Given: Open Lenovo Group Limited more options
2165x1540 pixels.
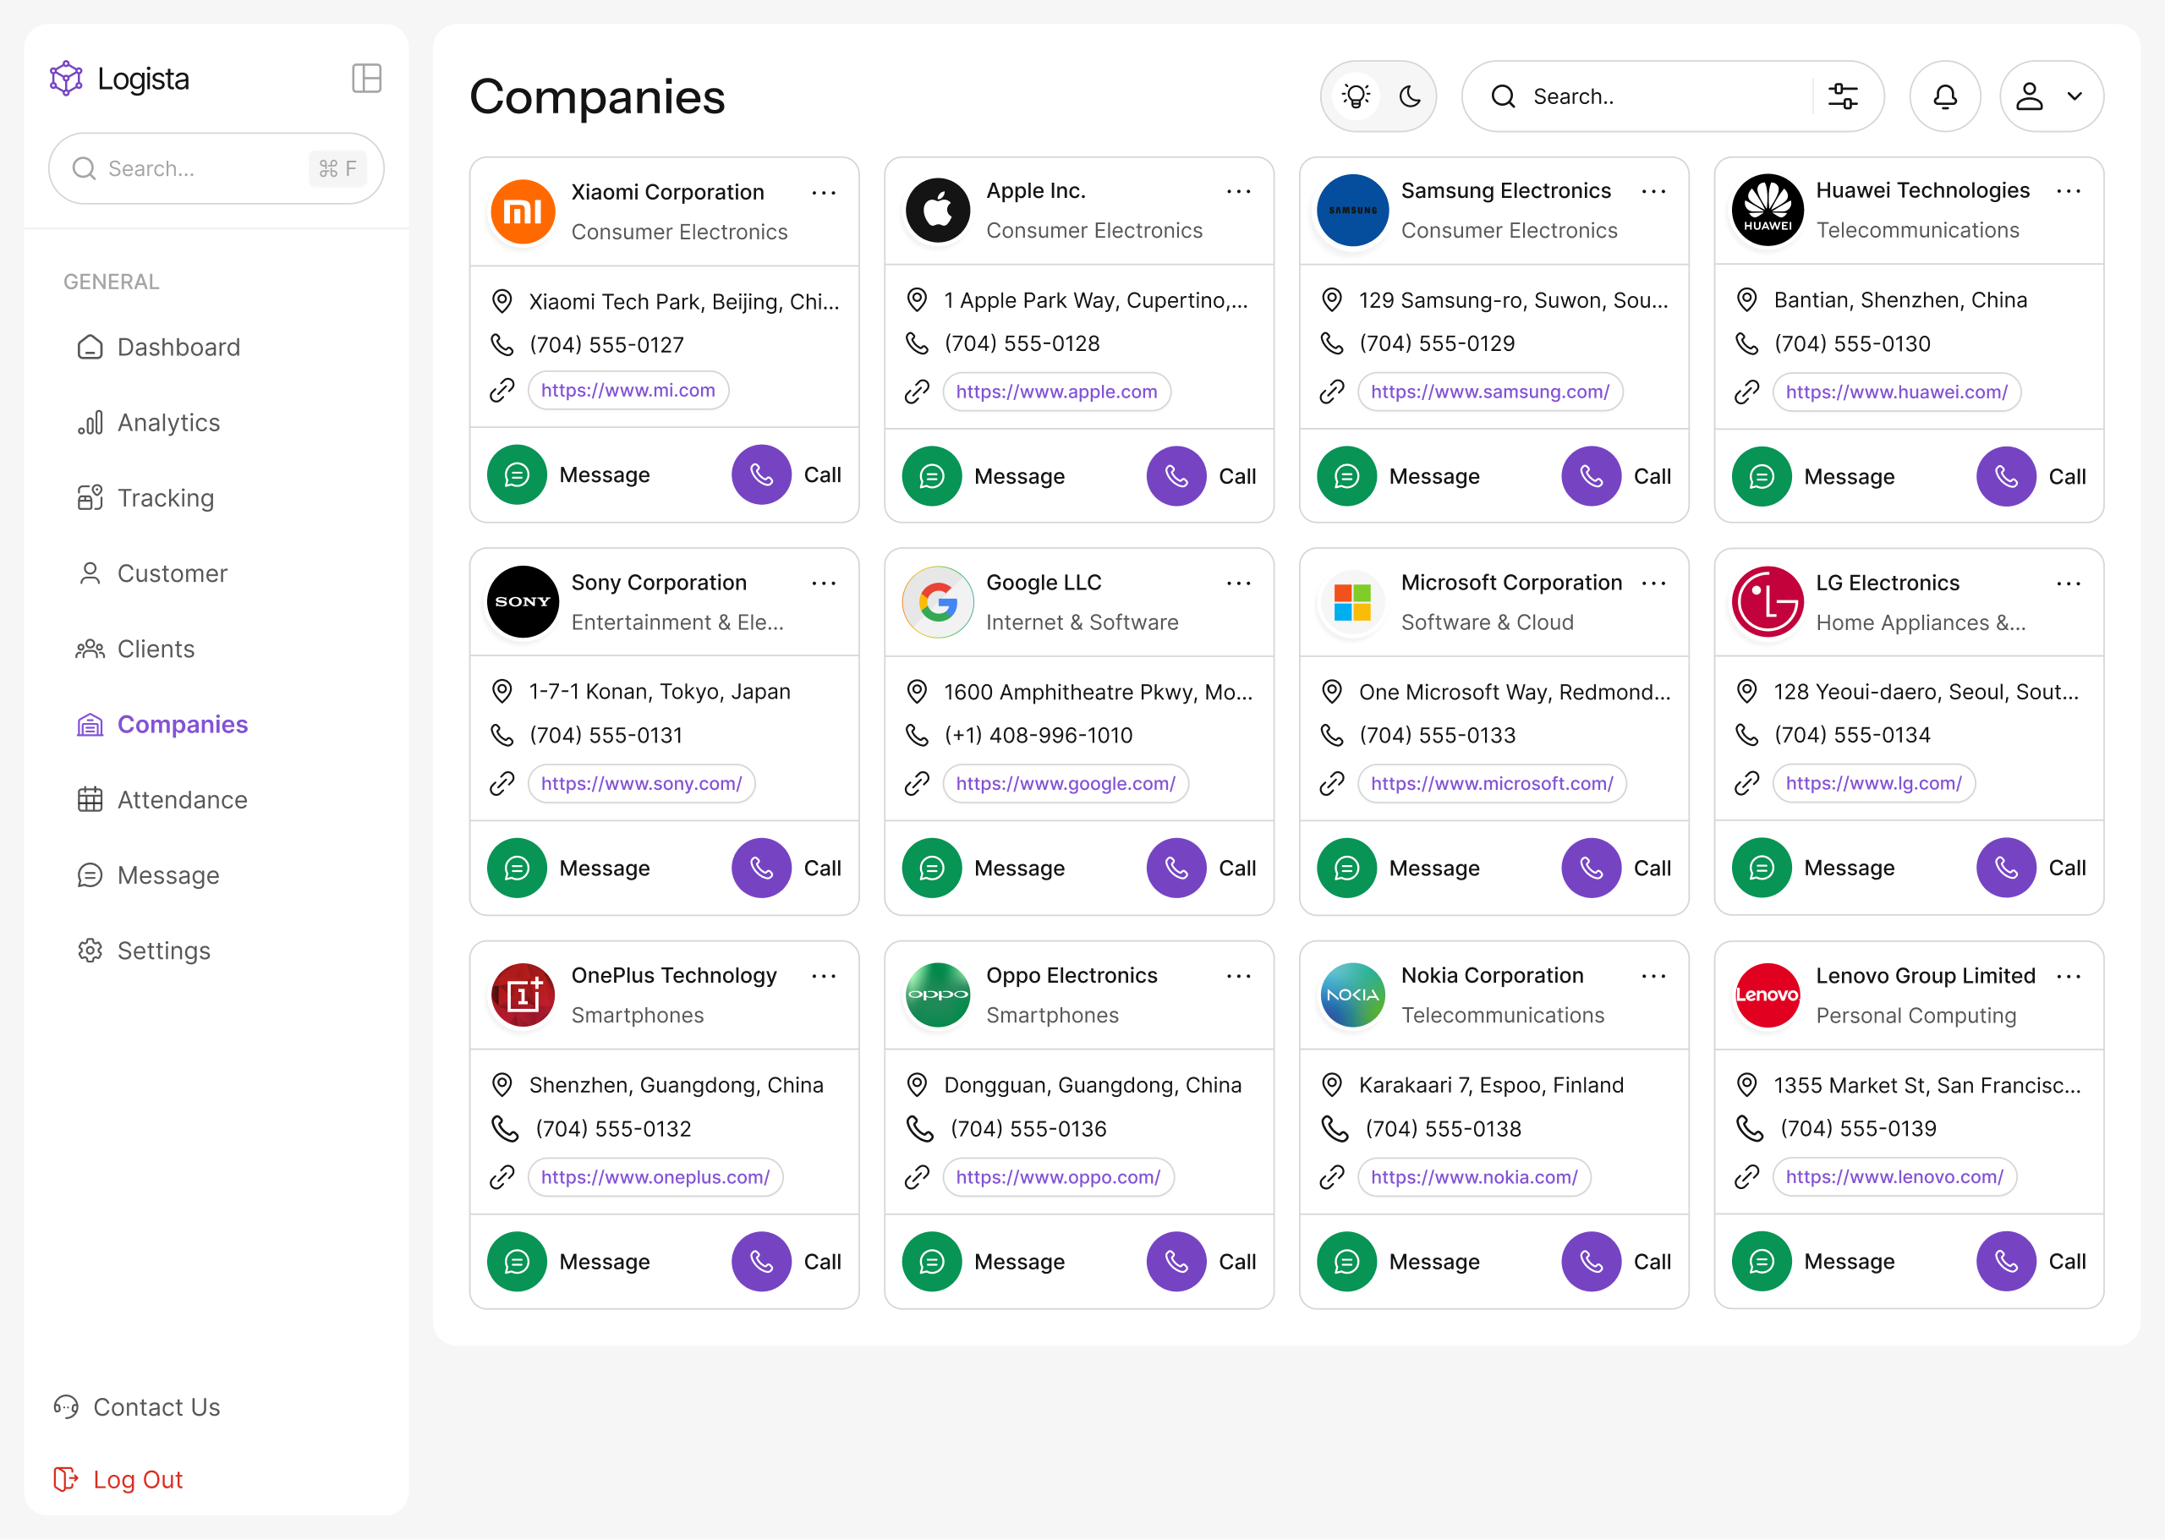Looking at the screenshot, I should pos(2069,976).
